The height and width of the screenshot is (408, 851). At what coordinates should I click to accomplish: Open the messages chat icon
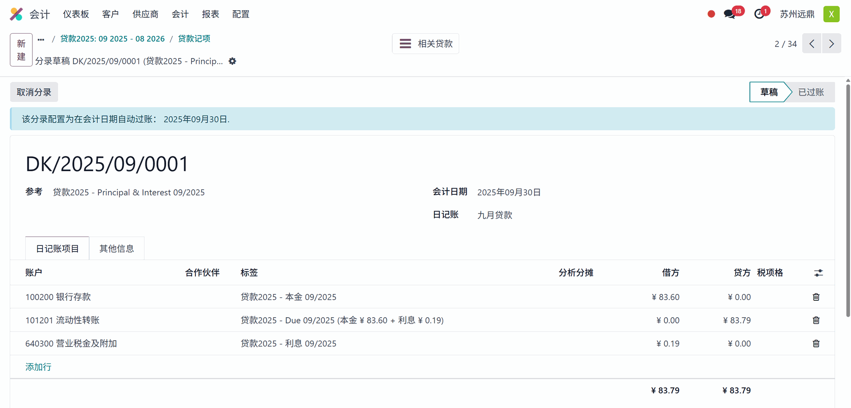(729, 14)
